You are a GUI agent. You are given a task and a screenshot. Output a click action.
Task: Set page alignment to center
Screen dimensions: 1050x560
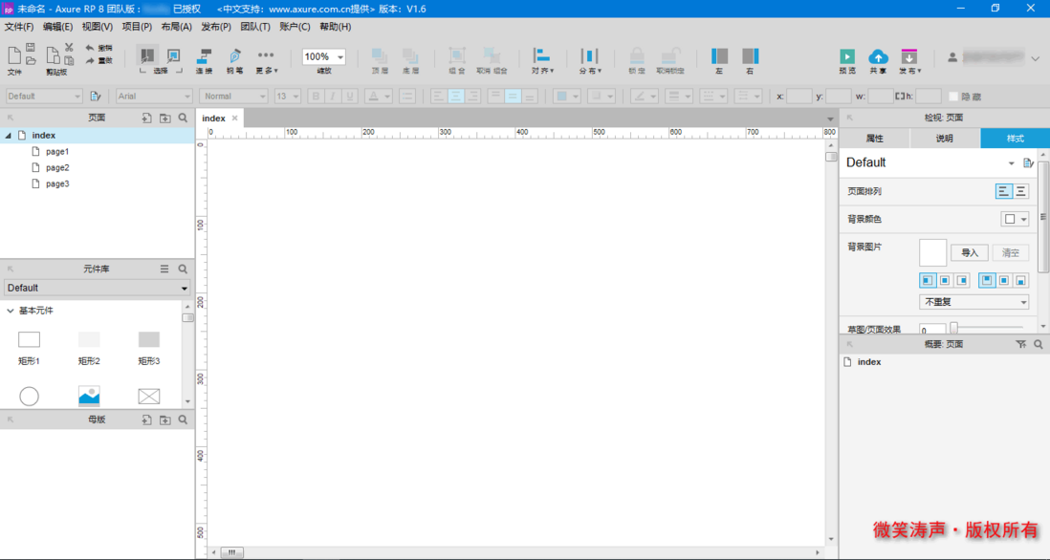[1020, 191]
